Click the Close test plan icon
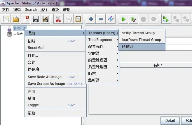Image resolution: width=192 pixels, height=125 pixels. point(26,19)
